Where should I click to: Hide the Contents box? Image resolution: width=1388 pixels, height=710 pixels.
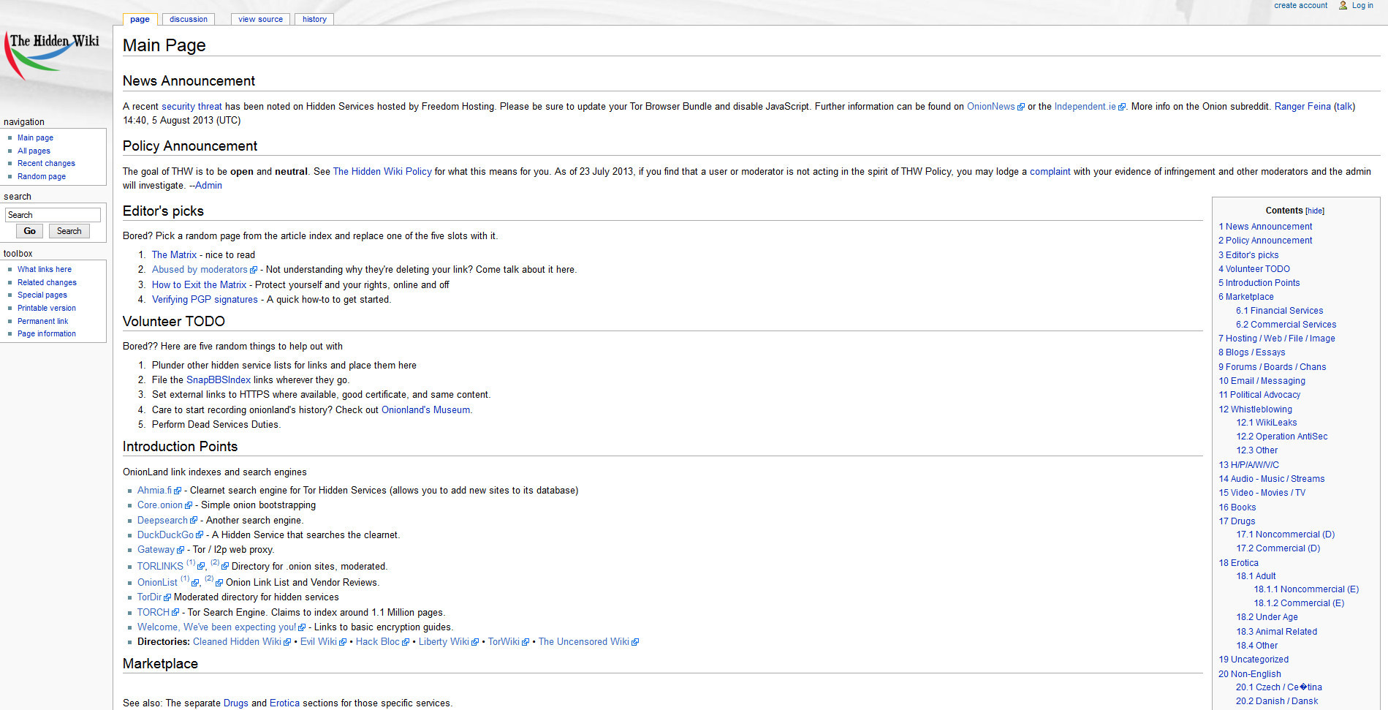pos(1315,211)
